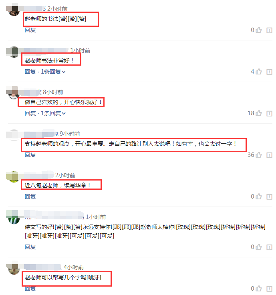
Task: Report the comment '赵老师书法非常好!'
Action: (269, 72)
